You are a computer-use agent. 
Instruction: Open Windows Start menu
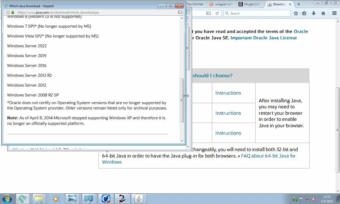coord(7,199)
